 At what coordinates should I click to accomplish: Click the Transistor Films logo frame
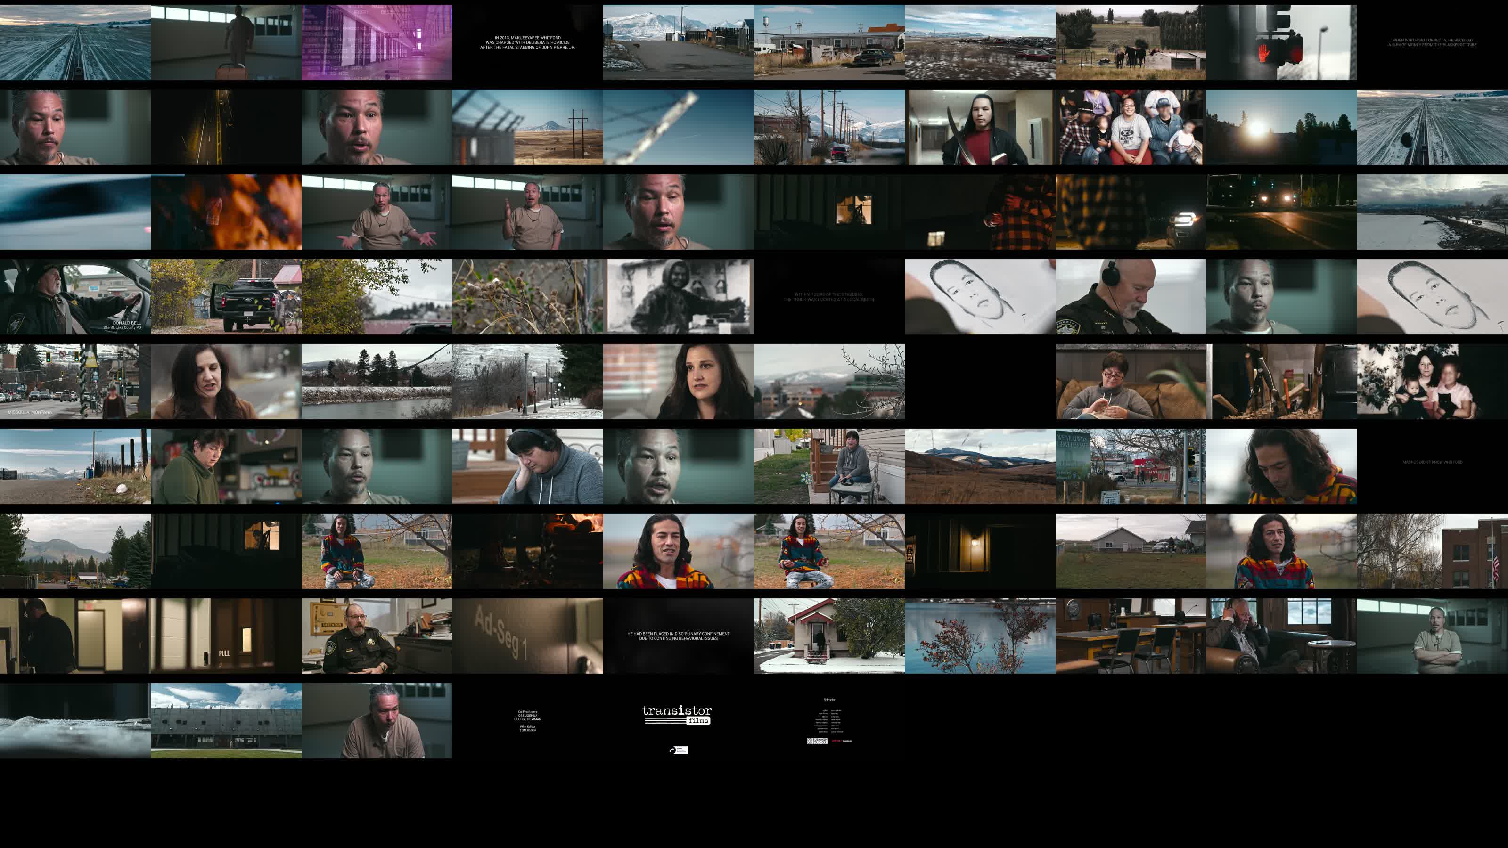tap(678, 720)
